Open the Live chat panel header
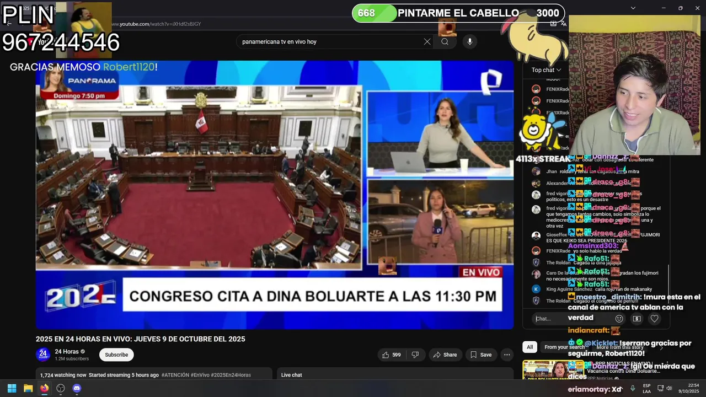The width and height of the screenshot is (706, 397). pos(291,375)
